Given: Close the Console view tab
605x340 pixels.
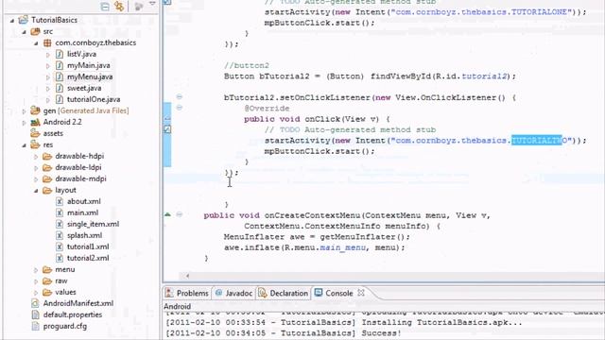Looking at the screenshot, I should pyautogui.click(x=361, y=293).
